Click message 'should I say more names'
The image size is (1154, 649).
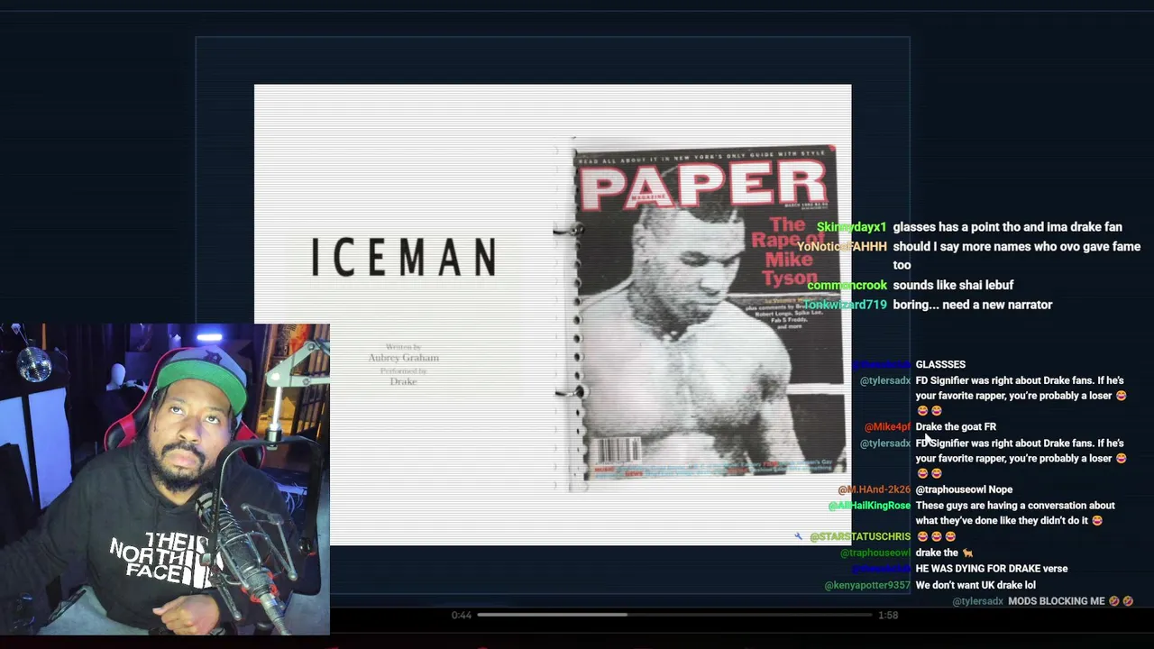[x=1016, y=255]
